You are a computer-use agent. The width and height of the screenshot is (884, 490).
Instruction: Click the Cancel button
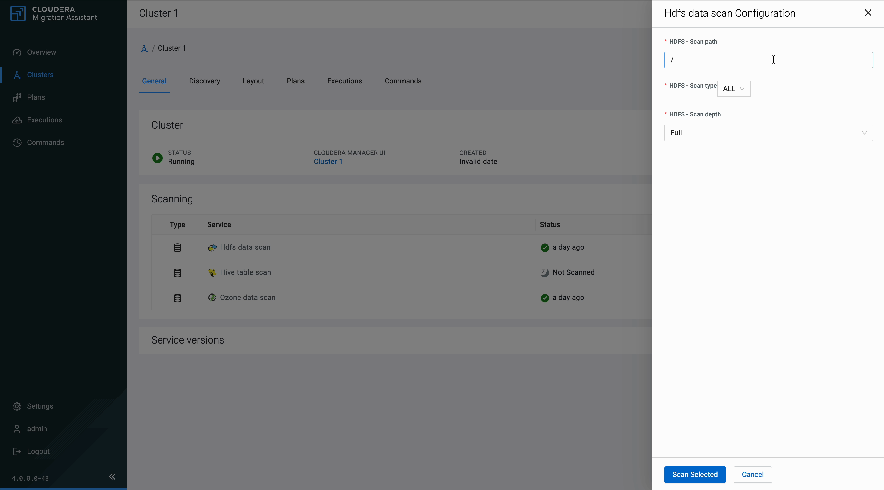point(753,475)
